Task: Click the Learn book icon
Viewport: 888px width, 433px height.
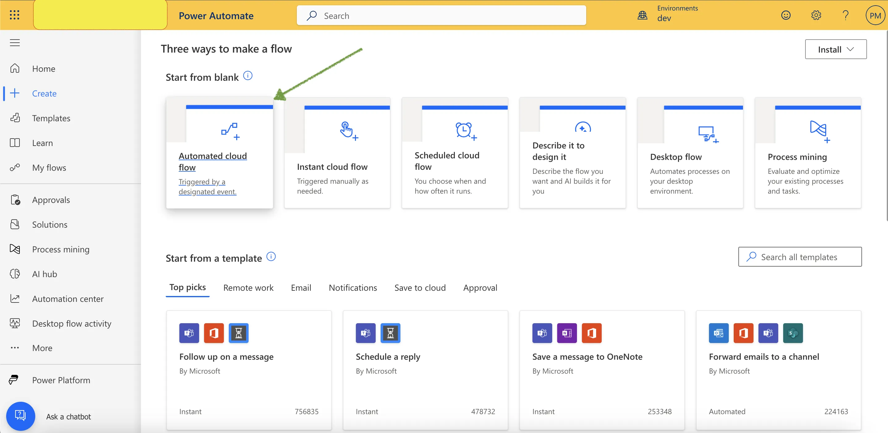Action: [15, 143]
